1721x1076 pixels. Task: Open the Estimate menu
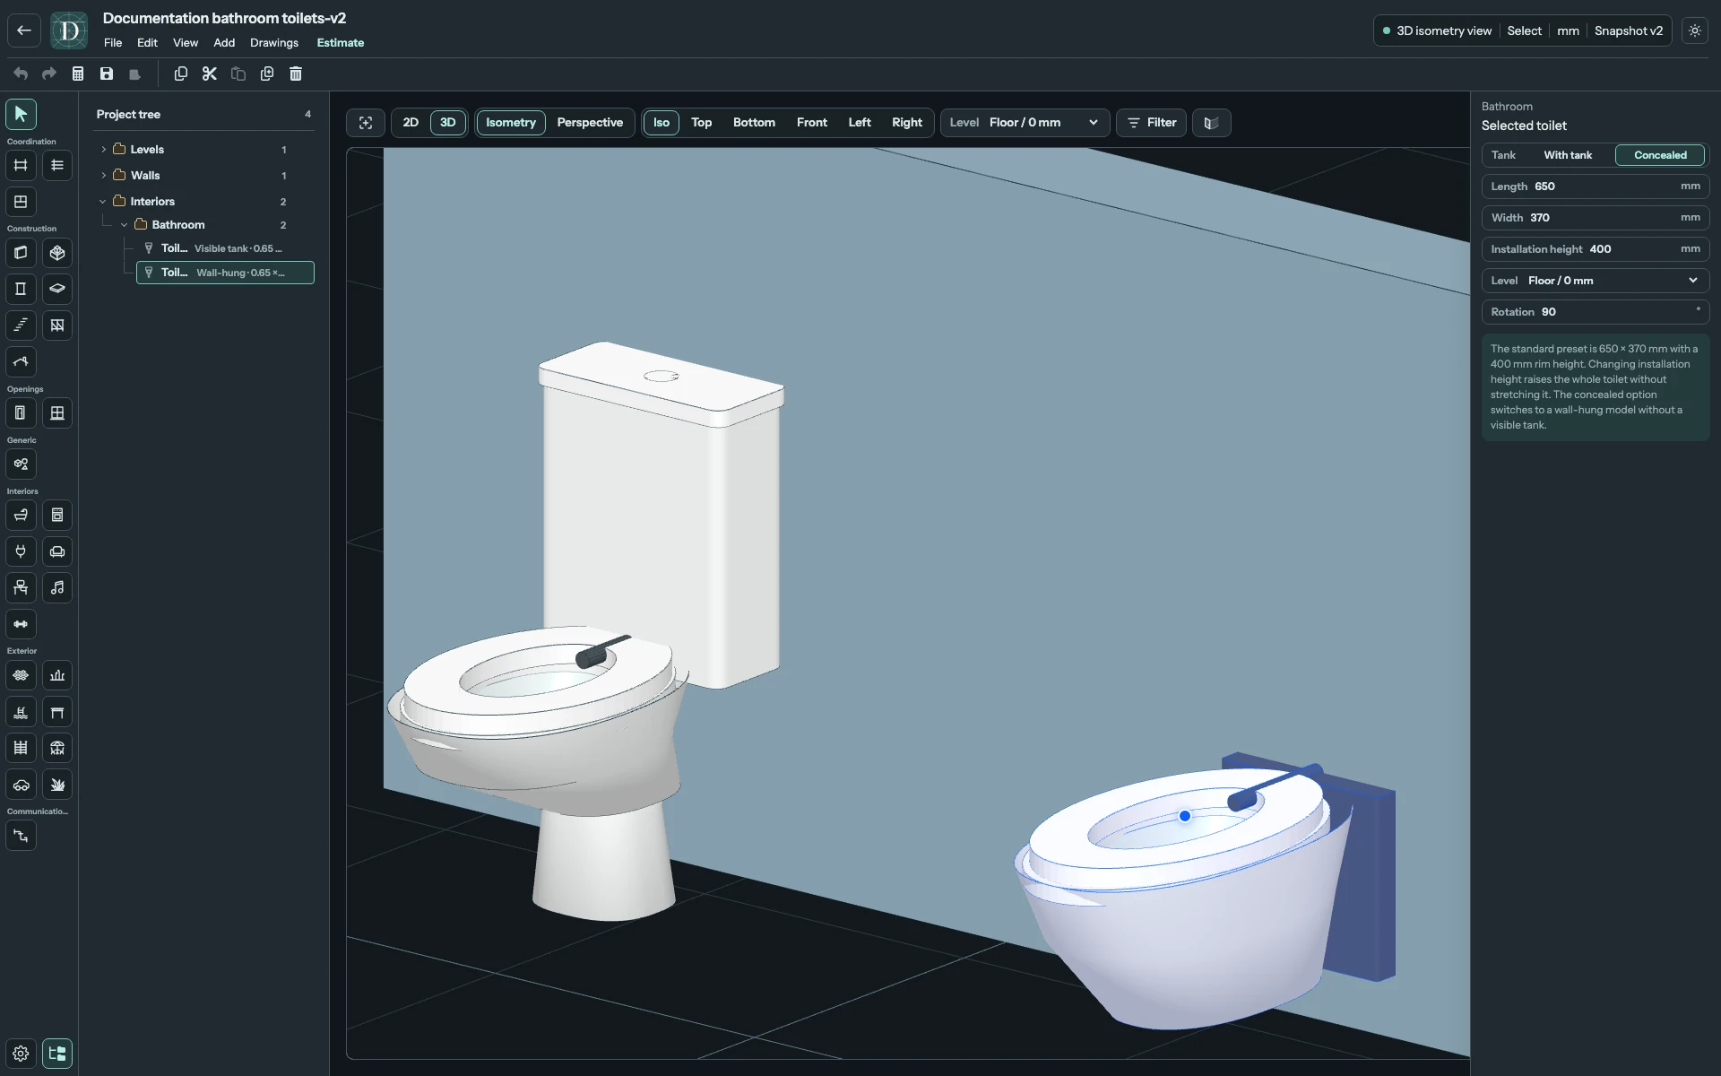(x=341, y=43)
